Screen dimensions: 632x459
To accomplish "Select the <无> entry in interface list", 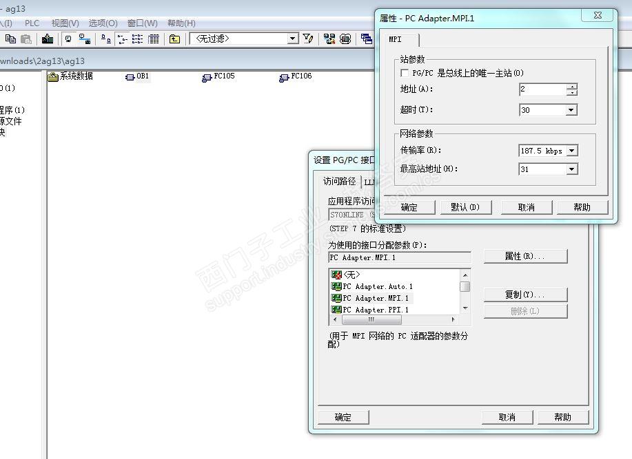I will (x=345, y=275).
